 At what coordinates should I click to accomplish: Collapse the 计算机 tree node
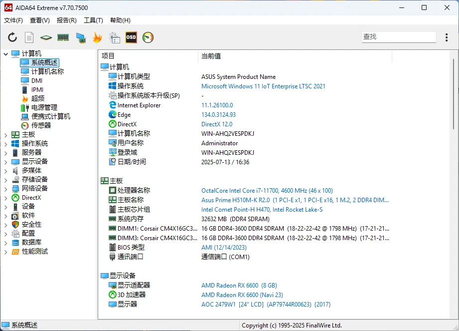(x=6, y=54)
